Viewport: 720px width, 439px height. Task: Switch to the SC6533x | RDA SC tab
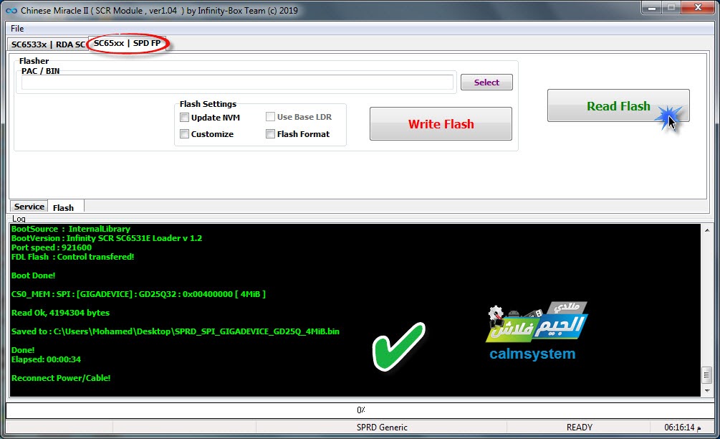tap(48, 44)
